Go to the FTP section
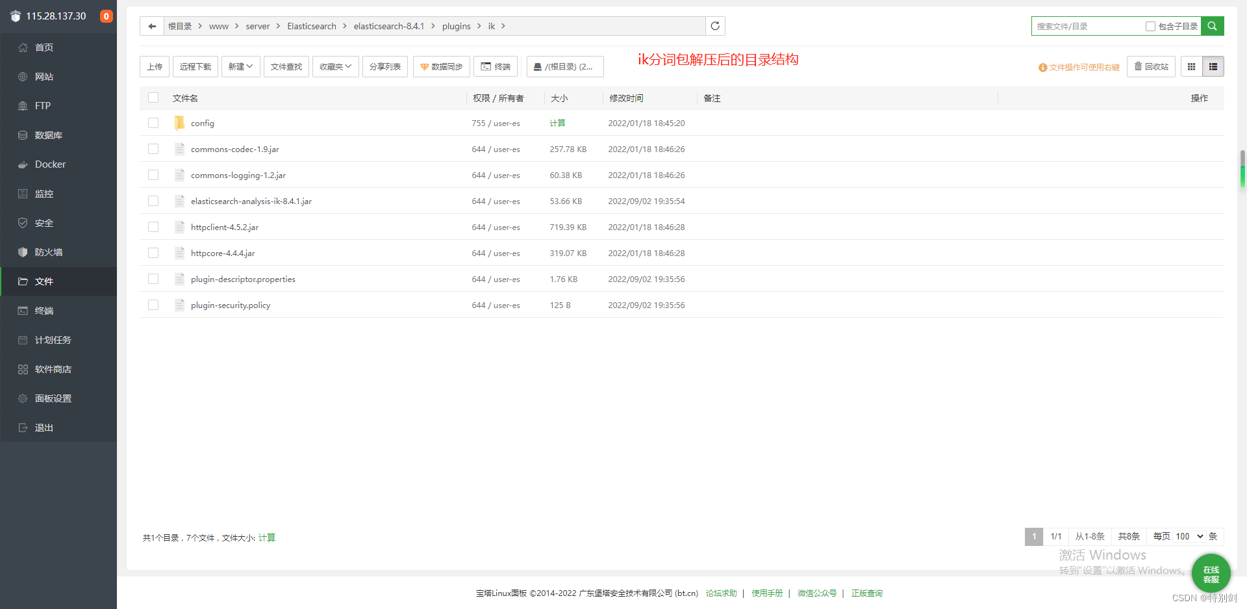Image resolution: width=1247 pixels, height=609 pixels. [x=58, y=106]
